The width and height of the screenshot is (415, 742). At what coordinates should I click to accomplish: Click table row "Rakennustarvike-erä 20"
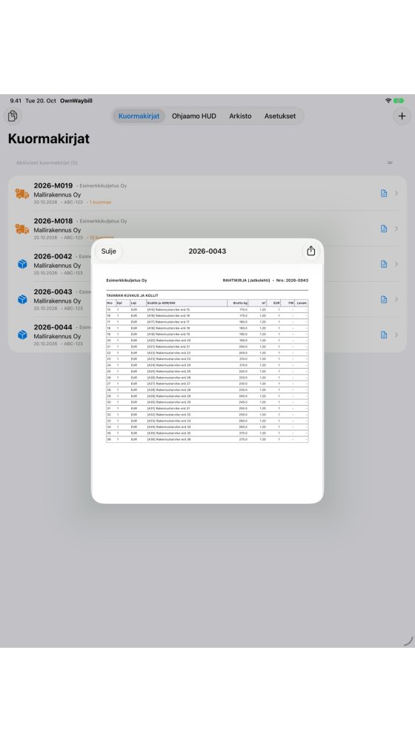click(x=207, y=341)
